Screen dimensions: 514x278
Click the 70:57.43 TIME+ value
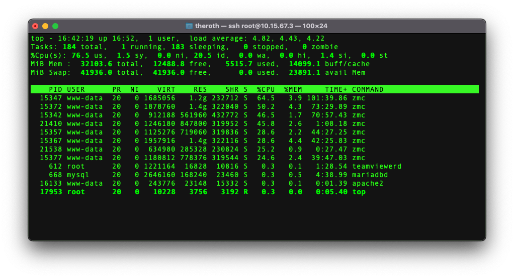[329, 115]
